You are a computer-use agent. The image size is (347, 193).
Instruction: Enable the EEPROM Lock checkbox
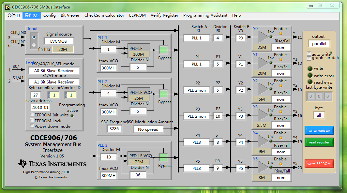[32, 121]
